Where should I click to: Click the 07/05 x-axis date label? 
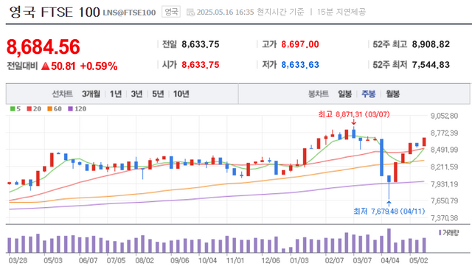pos(117,260)
